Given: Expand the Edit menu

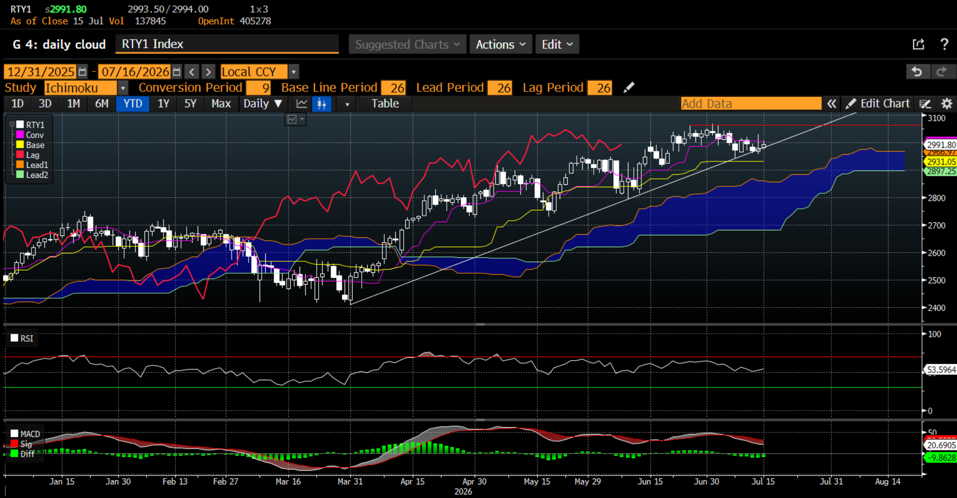Looking at the screenshot, I should (557, 44).
